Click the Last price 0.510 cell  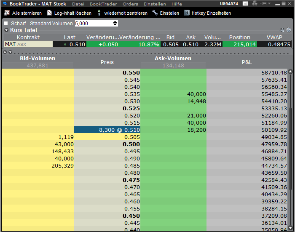point(70,44)
